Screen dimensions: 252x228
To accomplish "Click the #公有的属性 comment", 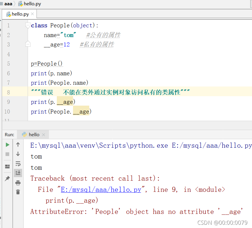I will [104, 35].
